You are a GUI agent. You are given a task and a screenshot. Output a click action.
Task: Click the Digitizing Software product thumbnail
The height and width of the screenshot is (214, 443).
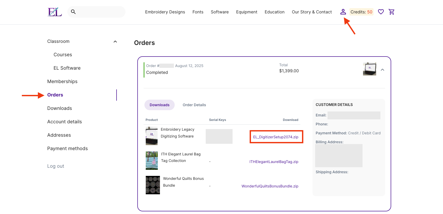coord(152,136)
